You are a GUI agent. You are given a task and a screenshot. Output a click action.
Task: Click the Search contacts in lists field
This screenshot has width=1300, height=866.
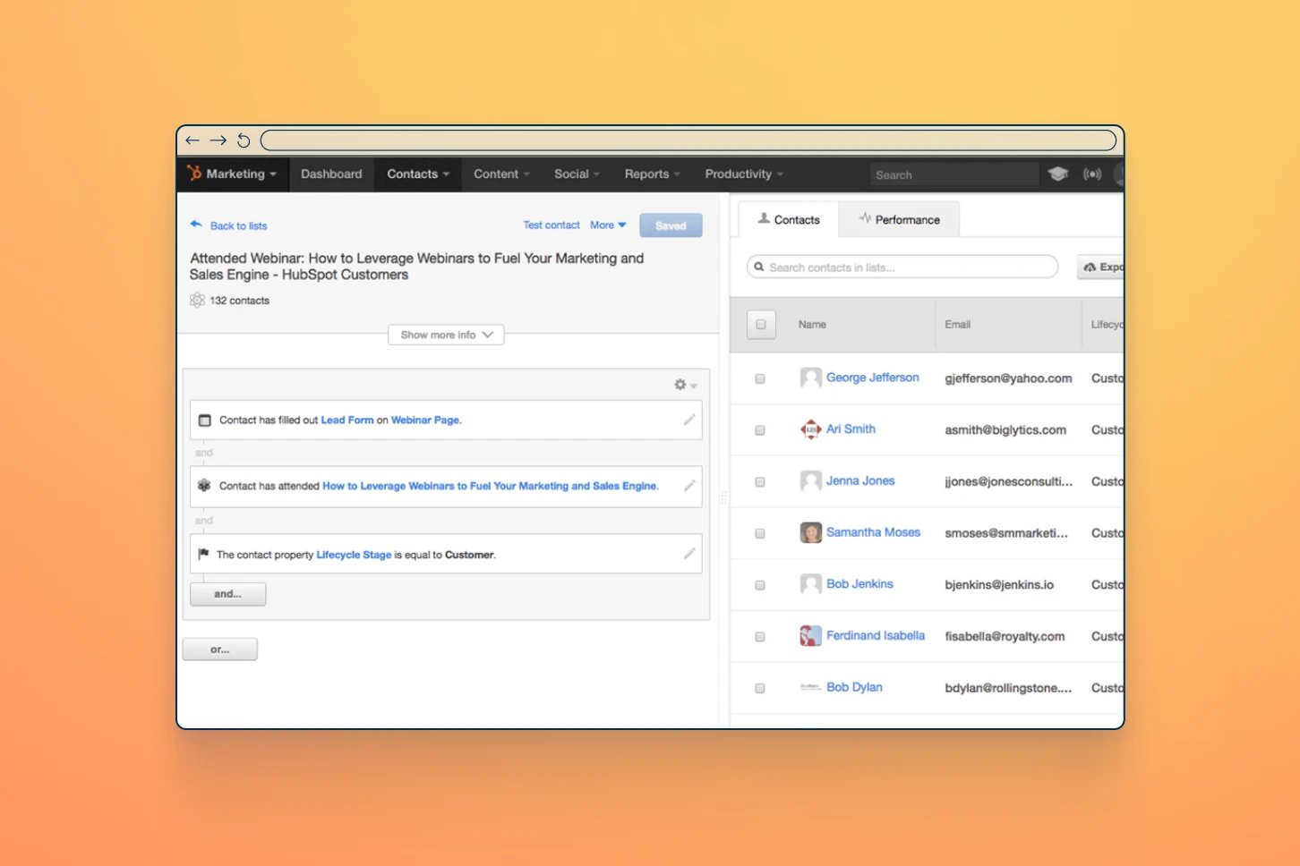[x=902, y=267]
